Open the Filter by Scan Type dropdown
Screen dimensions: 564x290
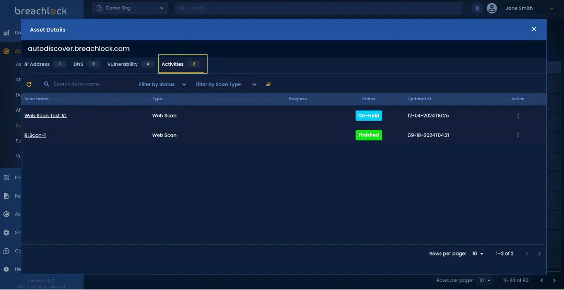pos(226,84)
